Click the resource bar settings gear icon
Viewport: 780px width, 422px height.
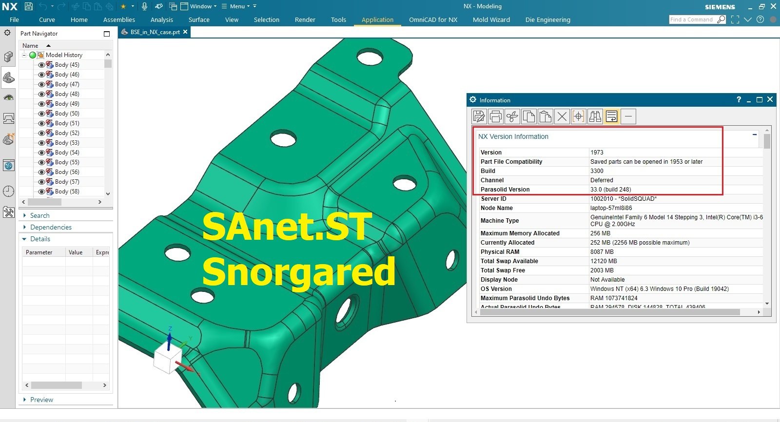coord(7,33)
